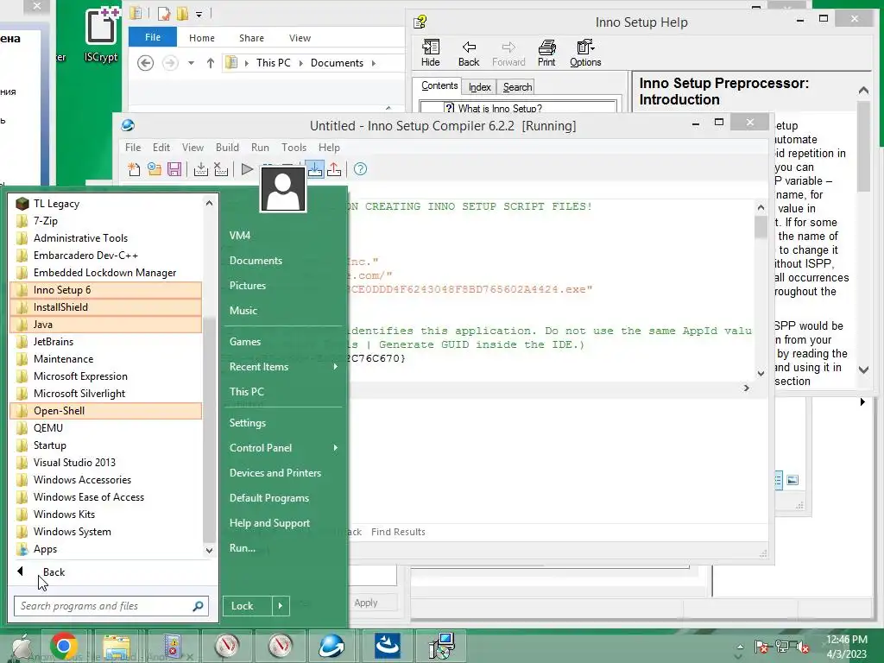Open the Share tab in Explorer ribbon
Image resolution: width=884 pixels, height=663 pixels.
(x=251, y=38)
